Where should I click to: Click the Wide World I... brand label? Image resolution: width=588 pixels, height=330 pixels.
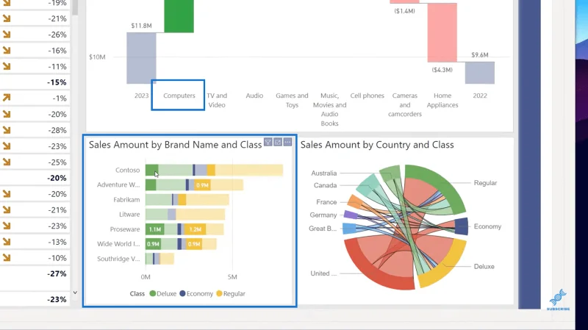point(118,244)
